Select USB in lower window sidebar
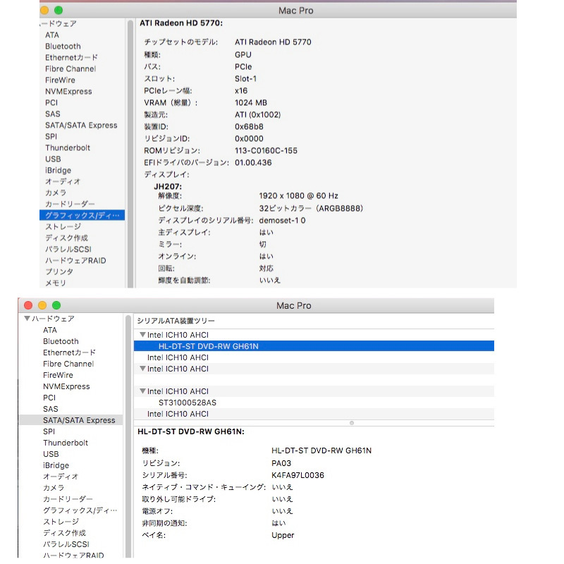 click(51, 454)
